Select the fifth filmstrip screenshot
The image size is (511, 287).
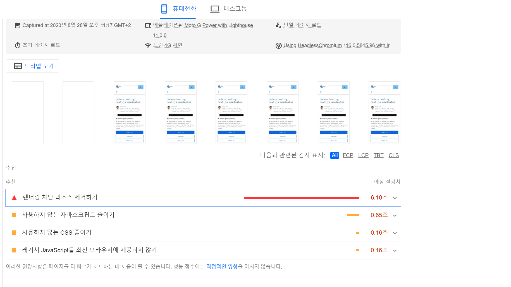[x=231, y=113]
